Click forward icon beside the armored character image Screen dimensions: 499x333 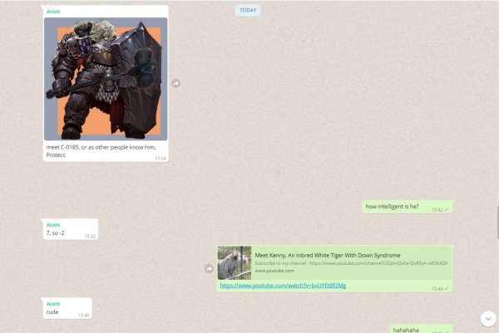tap(175, 83)
